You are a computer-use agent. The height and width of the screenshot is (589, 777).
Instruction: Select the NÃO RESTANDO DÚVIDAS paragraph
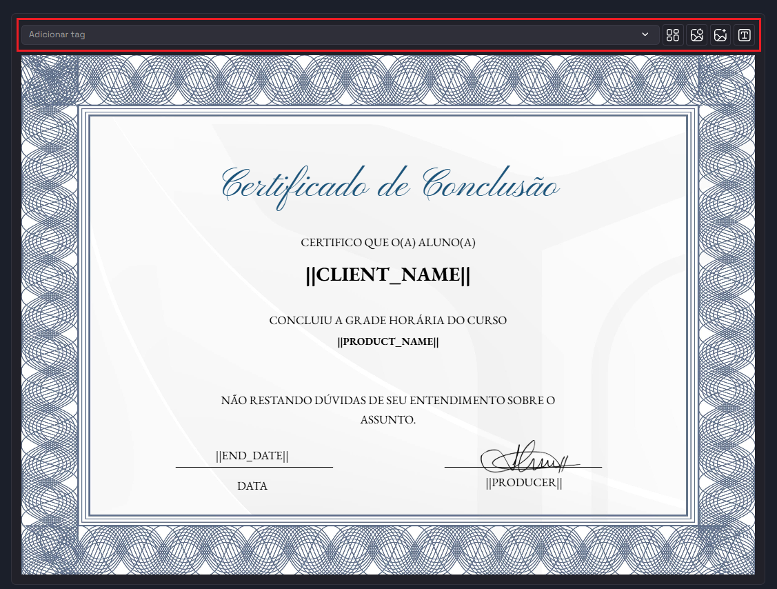(x=388, y=400)
